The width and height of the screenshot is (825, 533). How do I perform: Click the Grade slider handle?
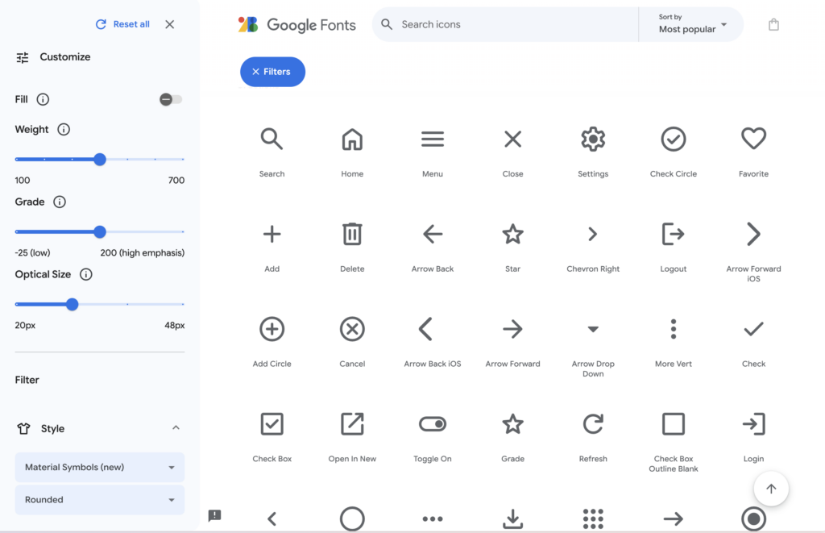tap(100, 231)
